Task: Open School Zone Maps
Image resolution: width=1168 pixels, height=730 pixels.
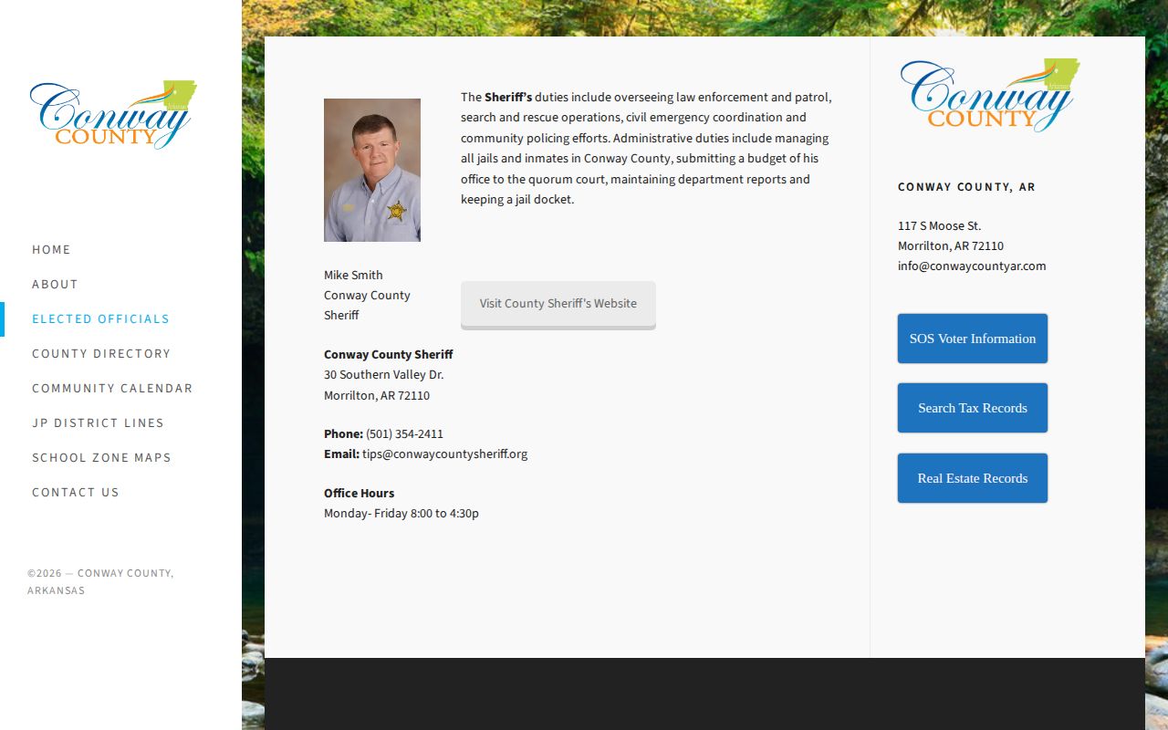Action: 101,457
